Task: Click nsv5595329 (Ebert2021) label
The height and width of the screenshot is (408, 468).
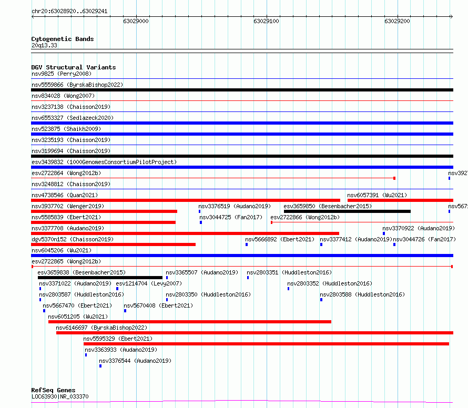Action: coord(118,339)
